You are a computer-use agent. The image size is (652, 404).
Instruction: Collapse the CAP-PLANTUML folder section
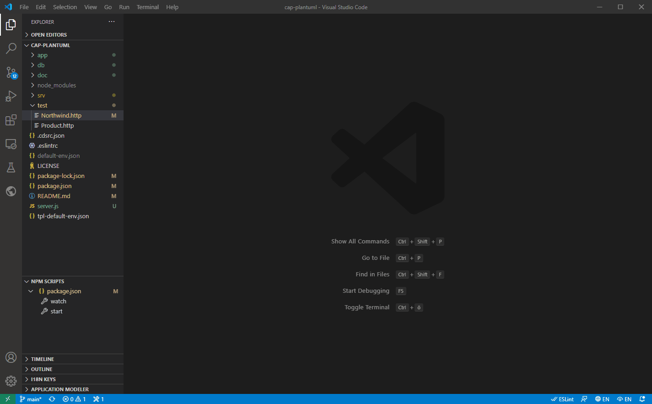coord(73,45)
